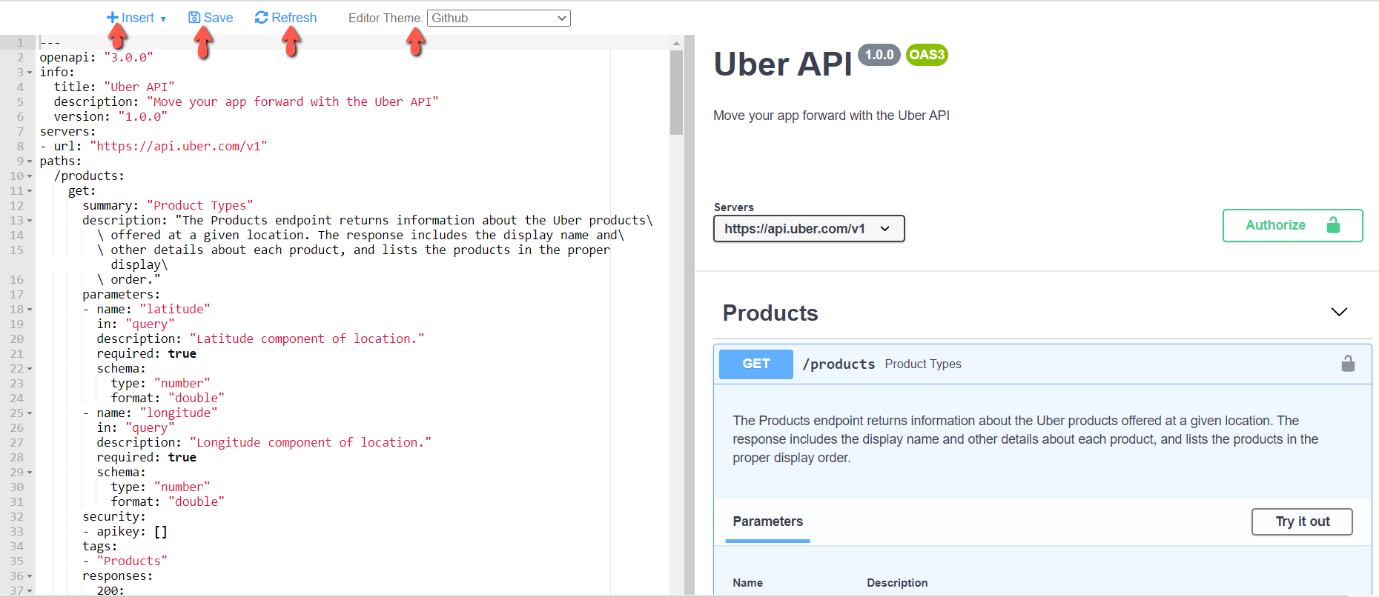Click the Description column header

click(x=897, y=583)
